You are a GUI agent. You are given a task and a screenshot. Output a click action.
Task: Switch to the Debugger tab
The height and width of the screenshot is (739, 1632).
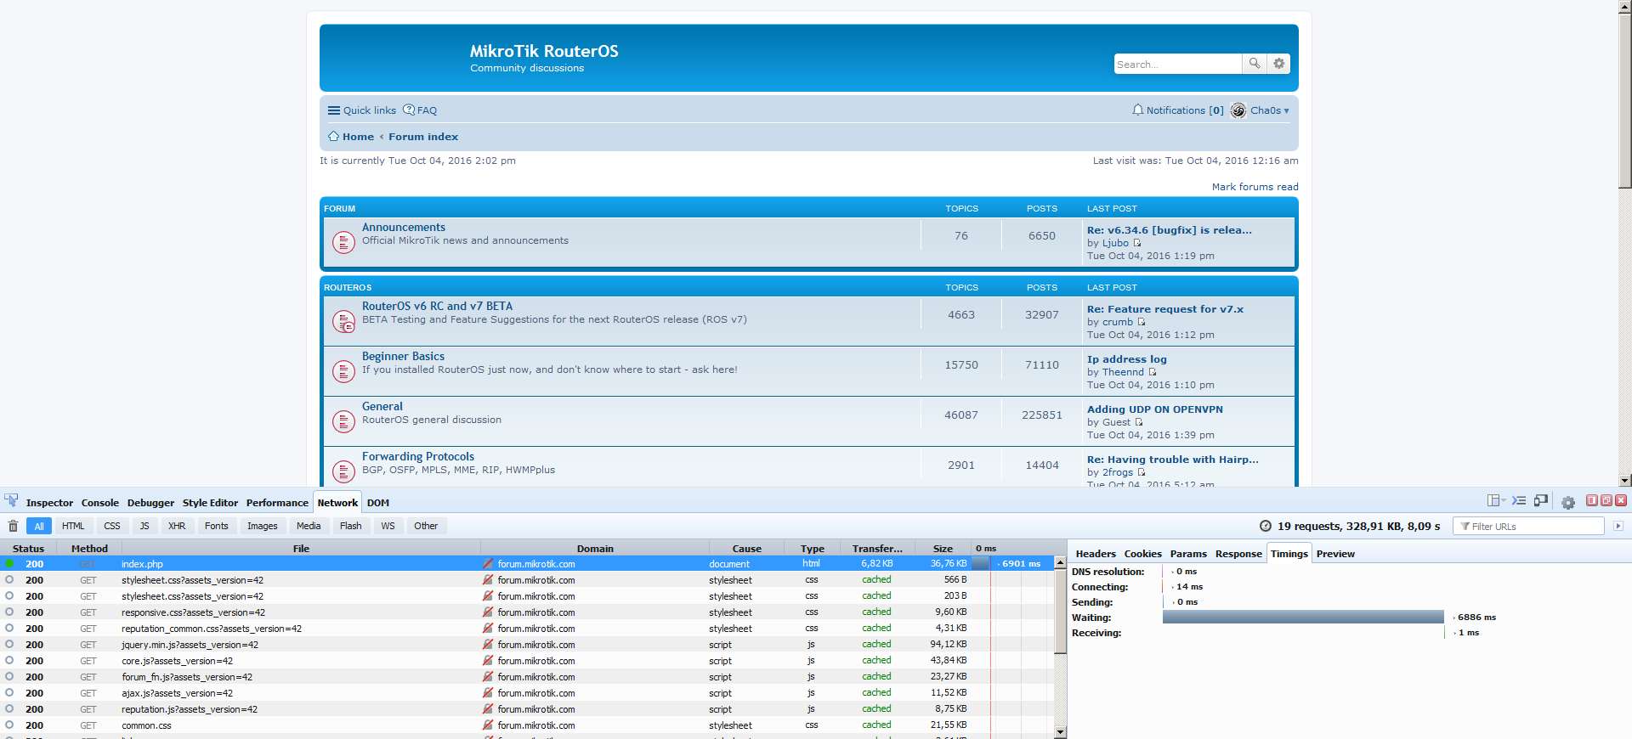point(150,503)
